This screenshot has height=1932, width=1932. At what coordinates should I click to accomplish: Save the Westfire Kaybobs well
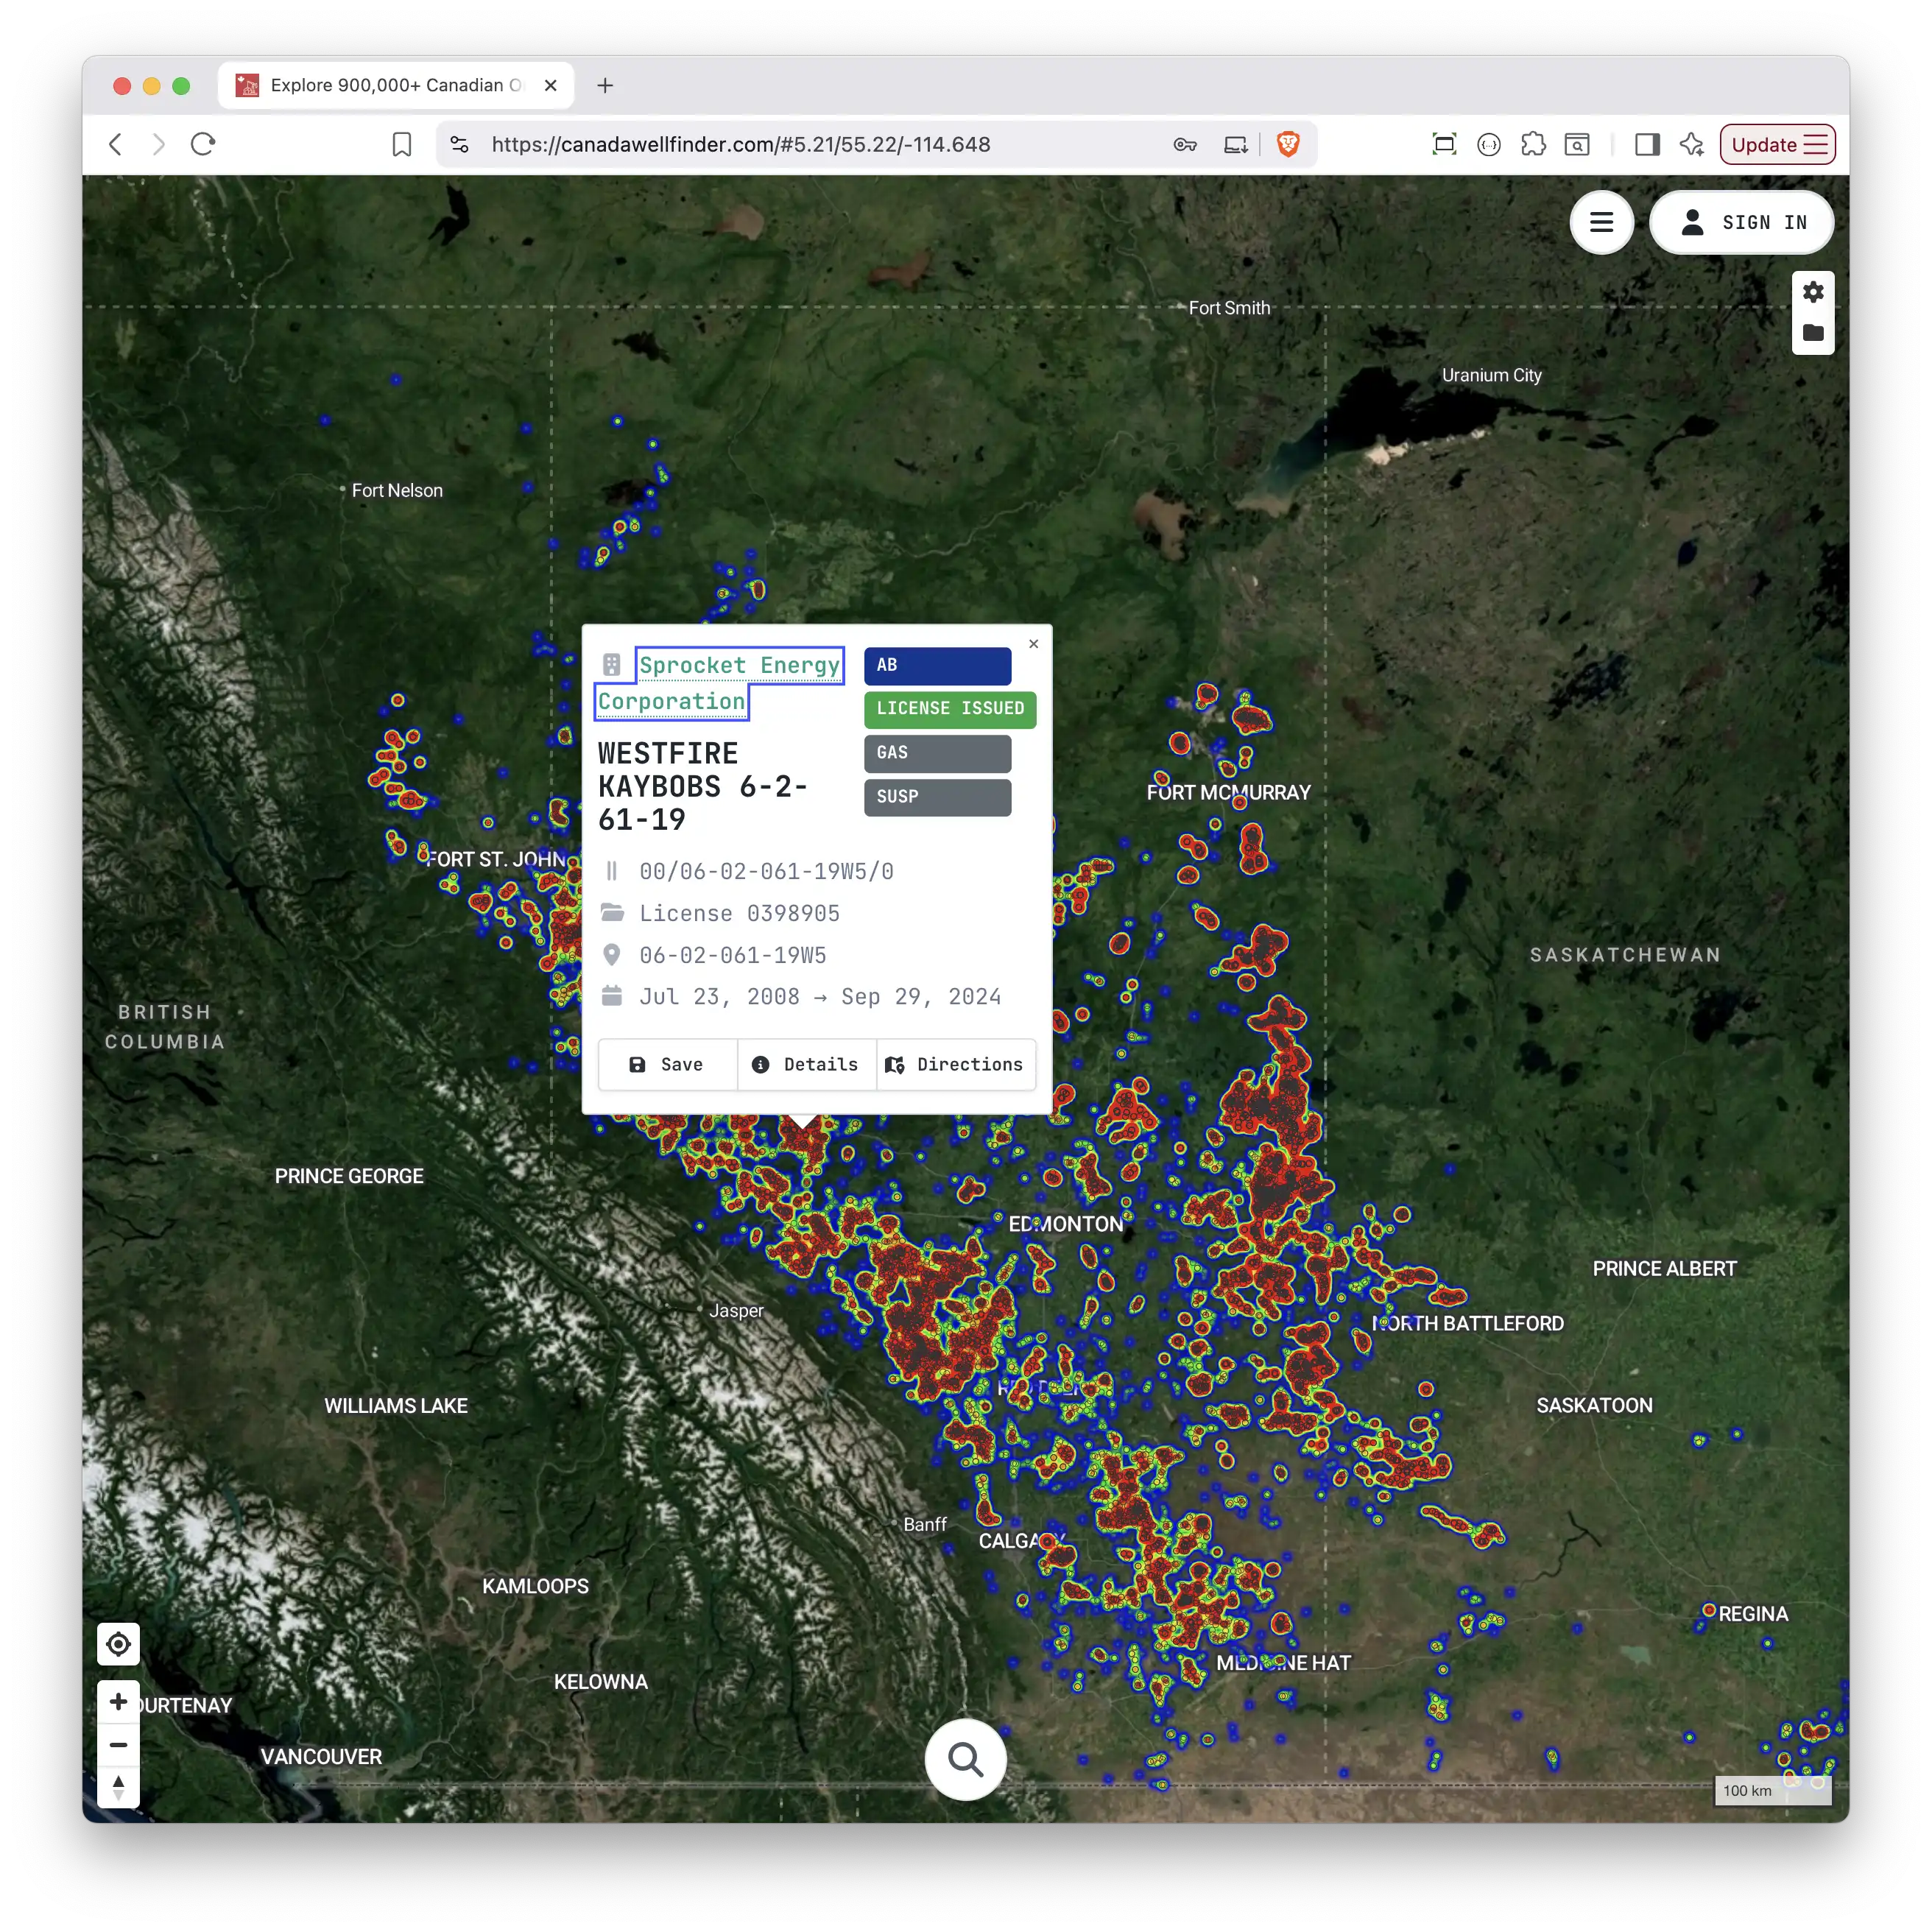coord(666,1064)
